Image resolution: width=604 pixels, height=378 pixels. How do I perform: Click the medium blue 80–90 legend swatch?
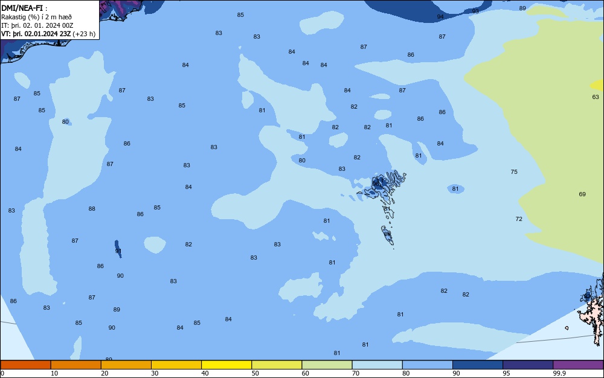click(x=428, y=365)
